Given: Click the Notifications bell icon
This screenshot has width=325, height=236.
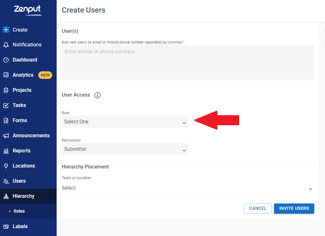Looking at the screenshot, I should tap(6, 45).
